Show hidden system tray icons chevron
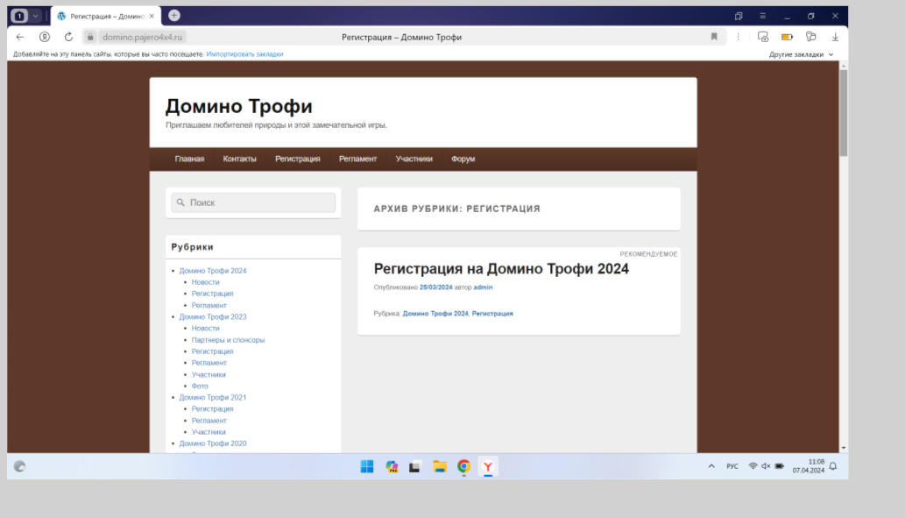This screenshot has width=905, height=518. (x=711, y=466)
